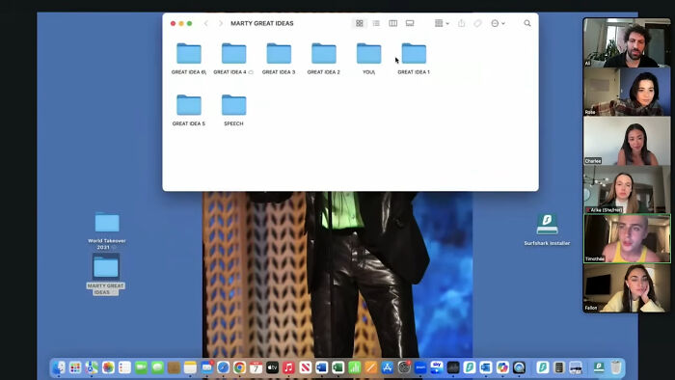
Task: Select Rose's video tile in Zoom
Action: tap(627, 92)
